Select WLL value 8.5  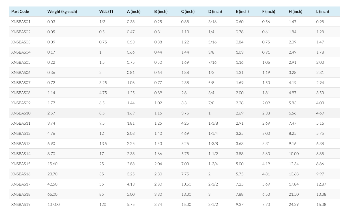tap(102, 113)
